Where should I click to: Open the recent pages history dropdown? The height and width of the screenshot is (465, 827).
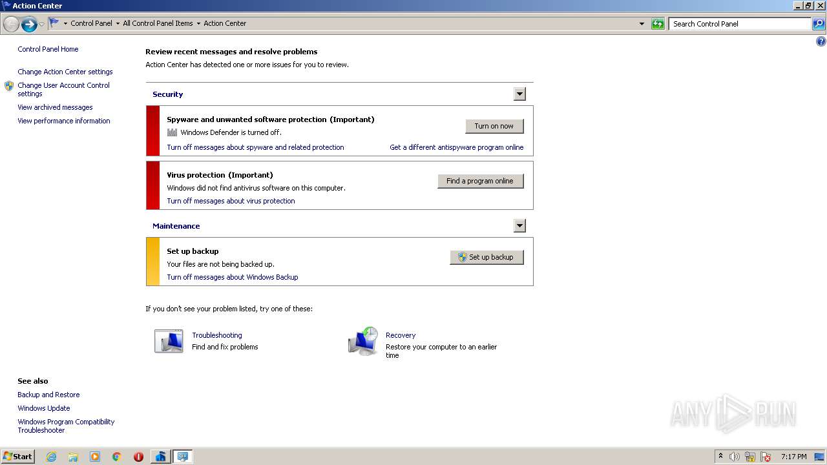(x=42, y=25)
